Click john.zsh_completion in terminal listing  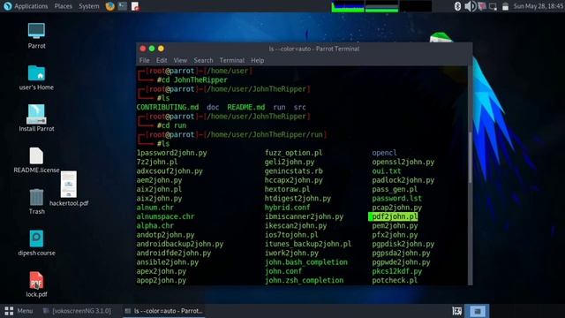(x=304, y=280)
